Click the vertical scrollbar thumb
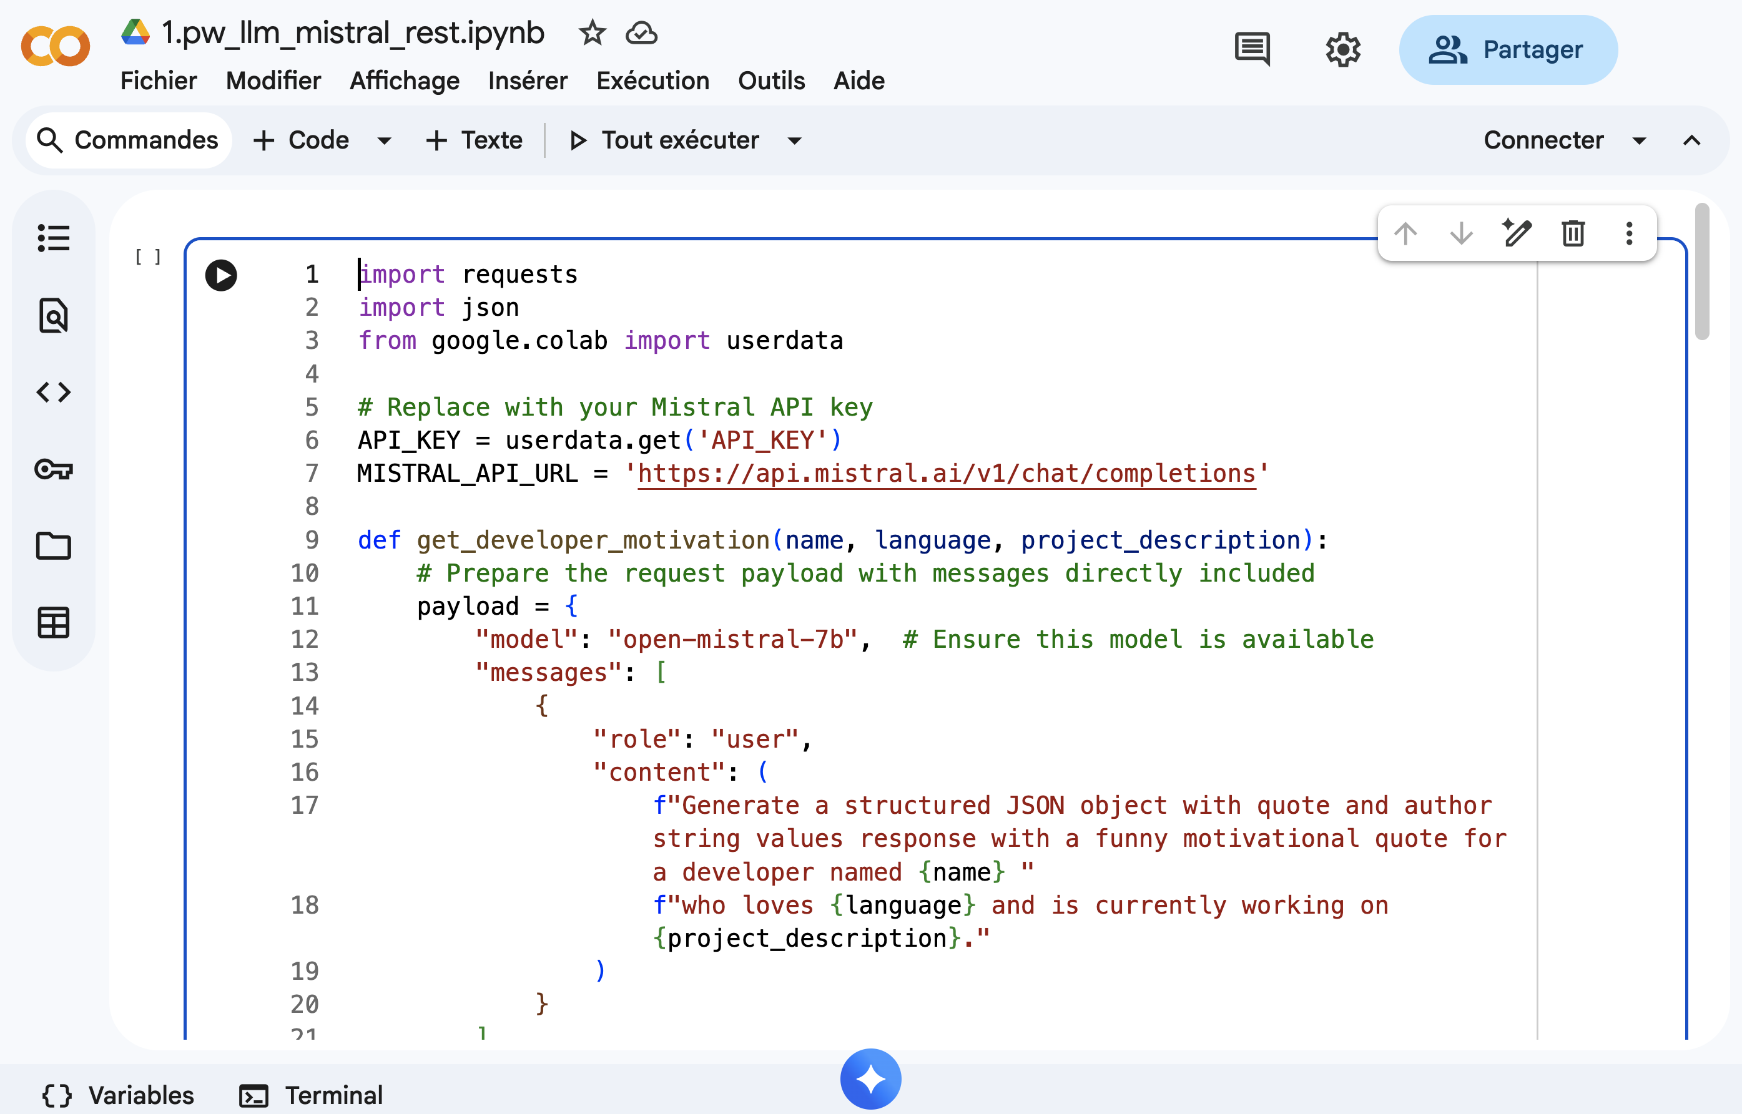The height and width of the screenshot is (1114, 1742). click(1701, 271)
